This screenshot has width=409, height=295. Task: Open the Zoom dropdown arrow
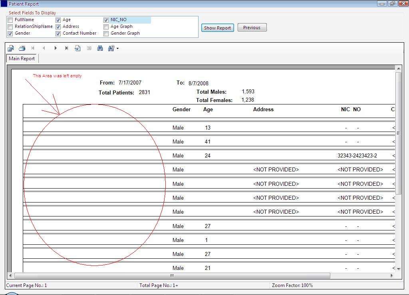pyautogui.click(x=118, y=48)
